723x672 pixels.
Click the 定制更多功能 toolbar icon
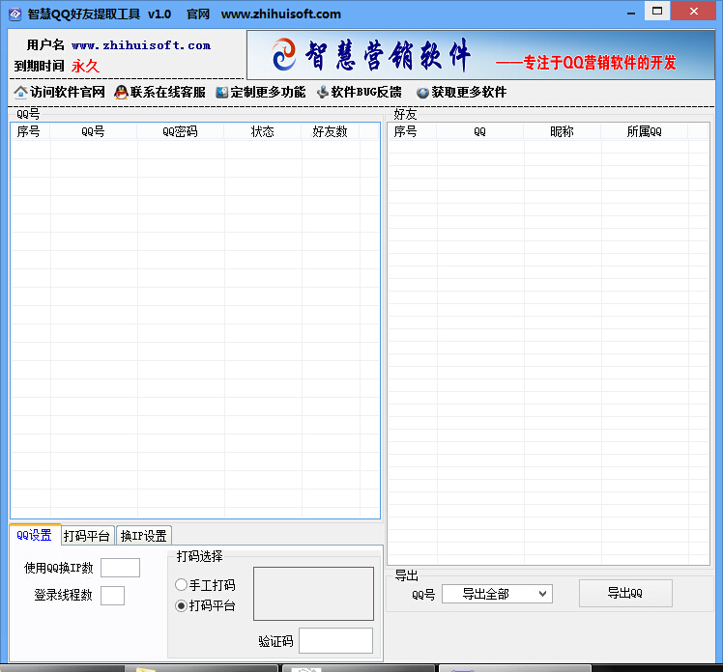[222, 93]
